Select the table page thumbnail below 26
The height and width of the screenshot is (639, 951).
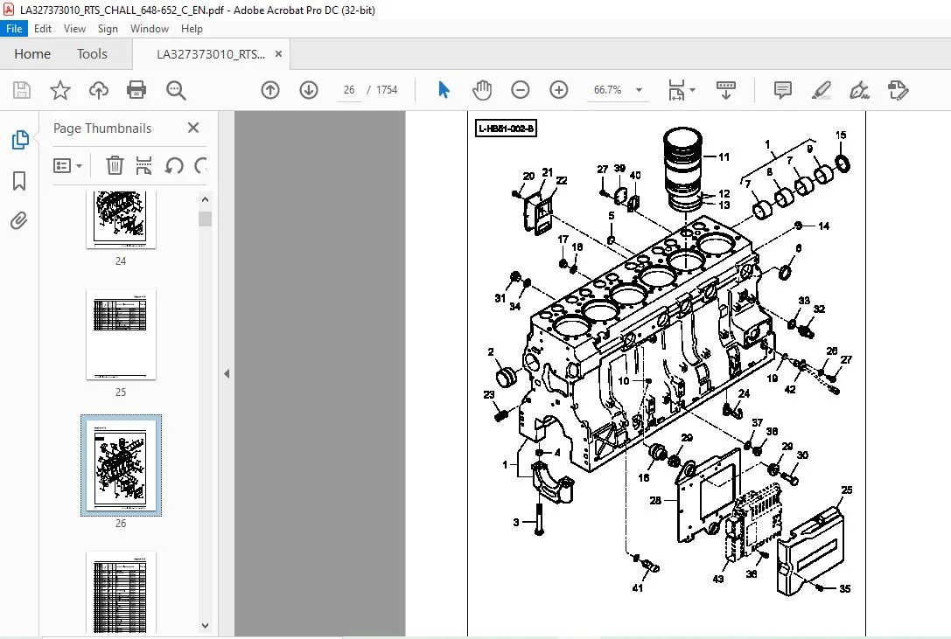[x=122, y=593]
